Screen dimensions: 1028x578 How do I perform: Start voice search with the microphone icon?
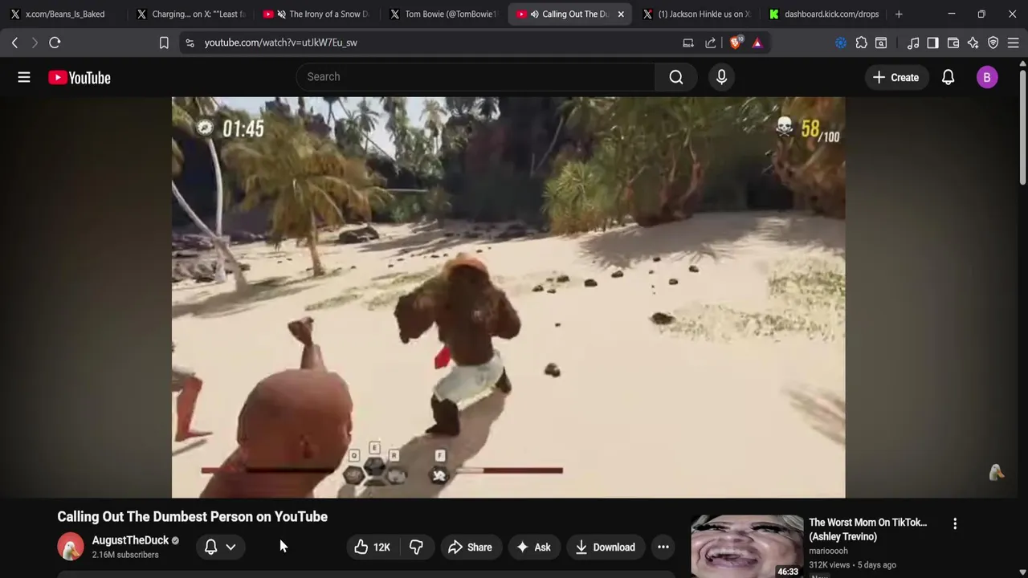(x=721, y=77)
